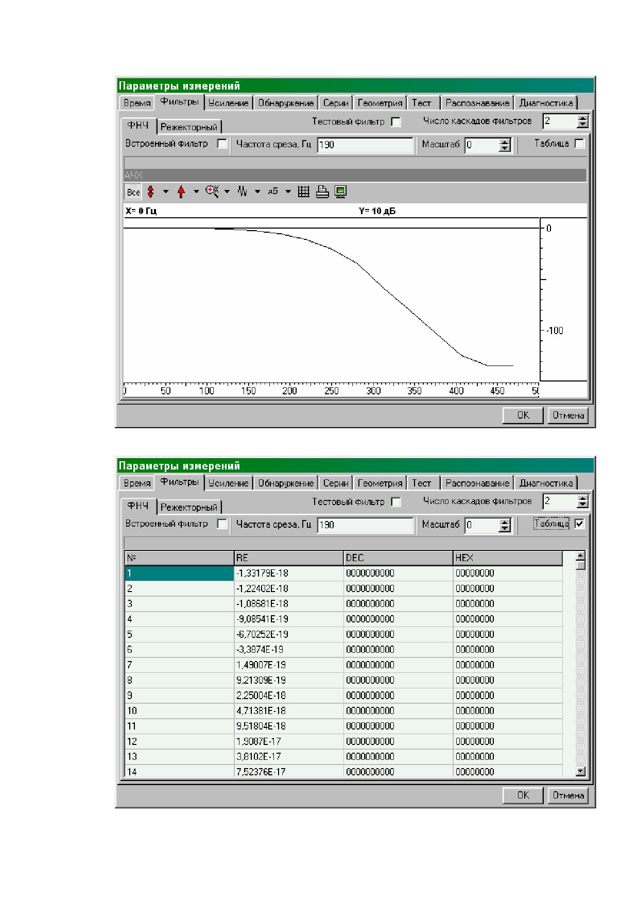
Task: Click the RE cell -1,33179E-18
Action: coord(289,573)
